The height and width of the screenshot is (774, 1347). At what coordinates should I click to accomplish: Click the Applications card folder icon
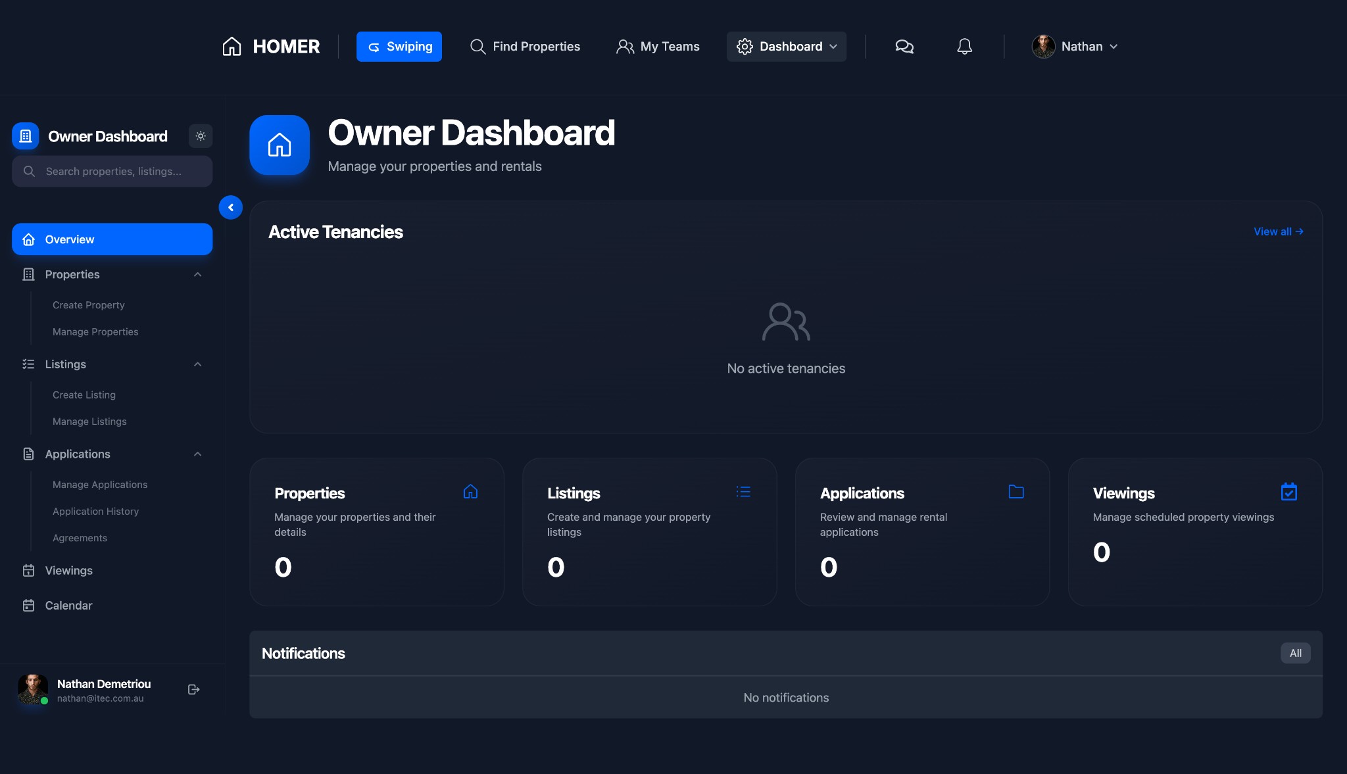pyautogui.click(x=1016, y=491)
